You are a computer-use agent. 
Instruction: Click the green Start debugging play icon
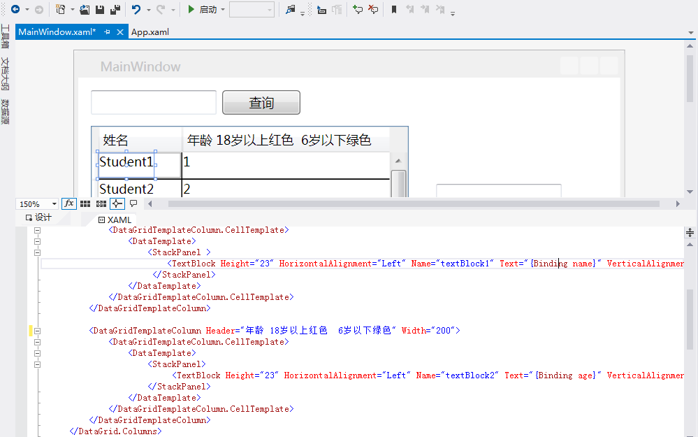[x=191, y=9]
